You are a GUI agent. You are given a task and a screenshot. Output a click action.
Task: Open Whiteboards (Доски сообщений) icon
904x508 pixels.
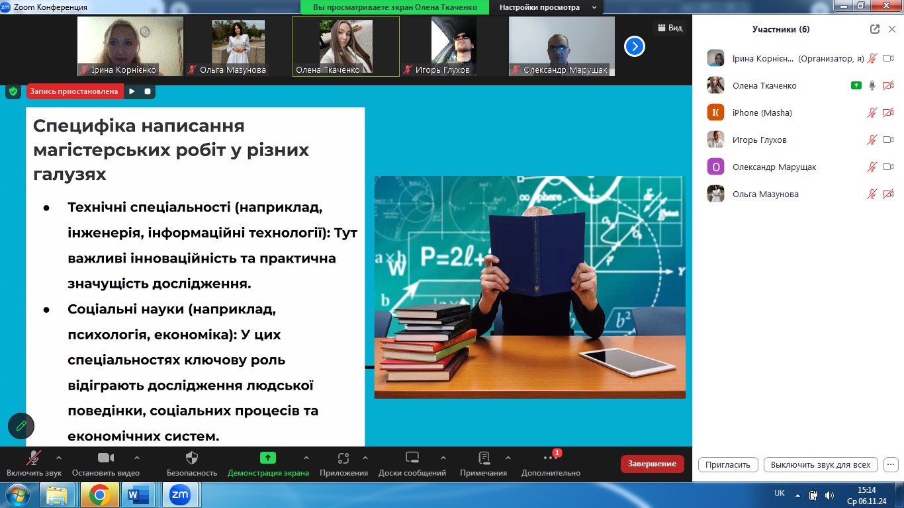(412, 458)
